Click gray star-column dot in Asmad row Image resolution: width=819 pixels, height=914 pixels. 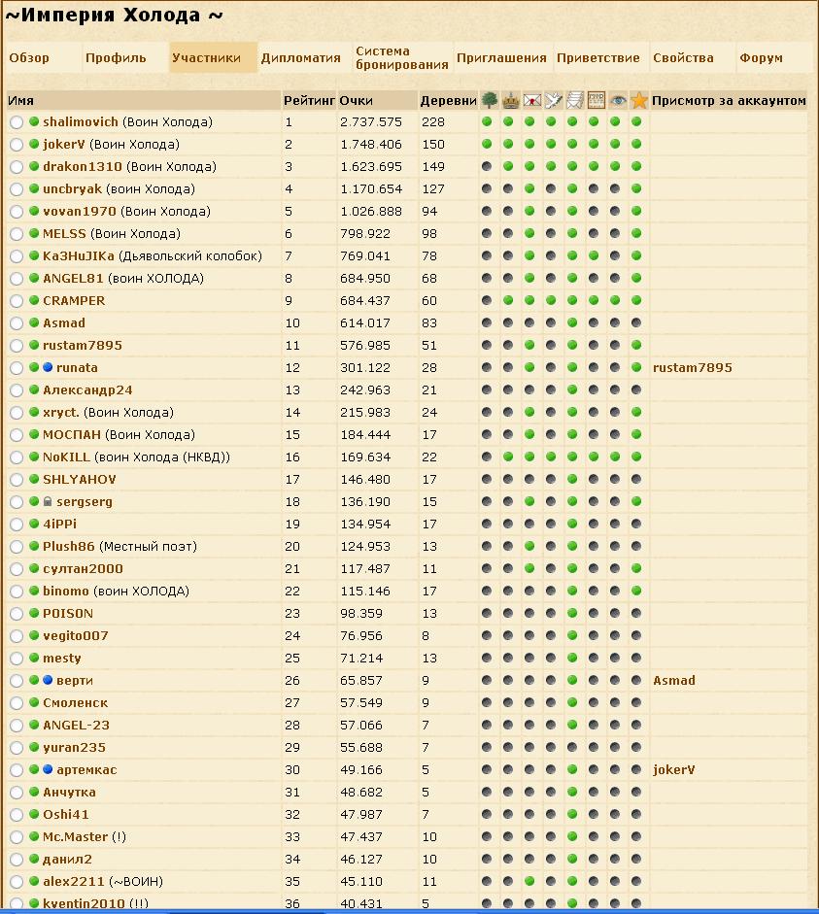coord(636,322)
